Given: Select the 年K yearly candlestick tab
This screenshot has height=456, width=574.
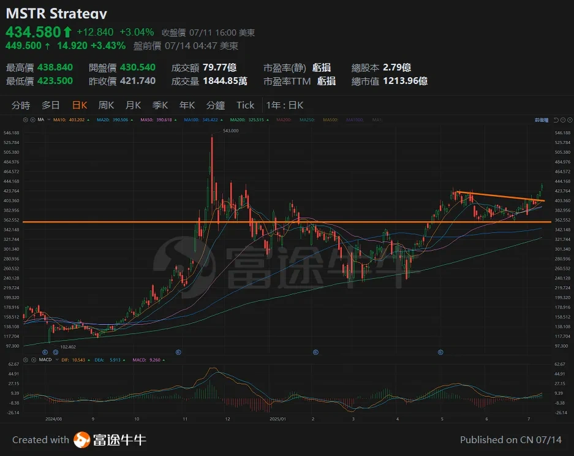Looking at the screenshot, I should pos(187,105).
